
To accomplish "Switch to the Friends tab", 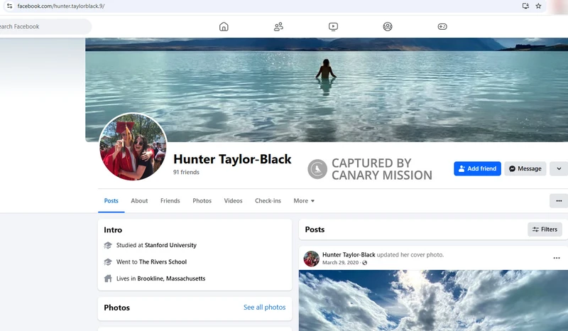I will (x=170, y=201).
